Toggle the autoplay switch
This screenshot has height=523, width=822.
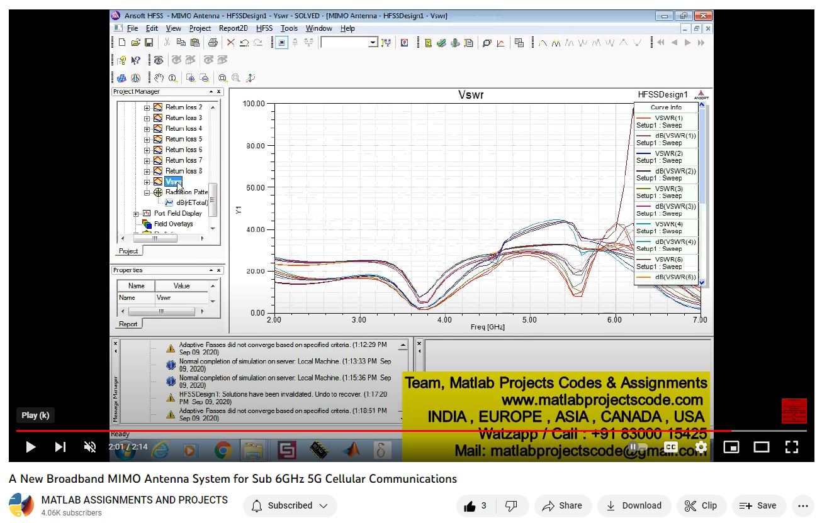pyautogui.click(x=639, y=447)
